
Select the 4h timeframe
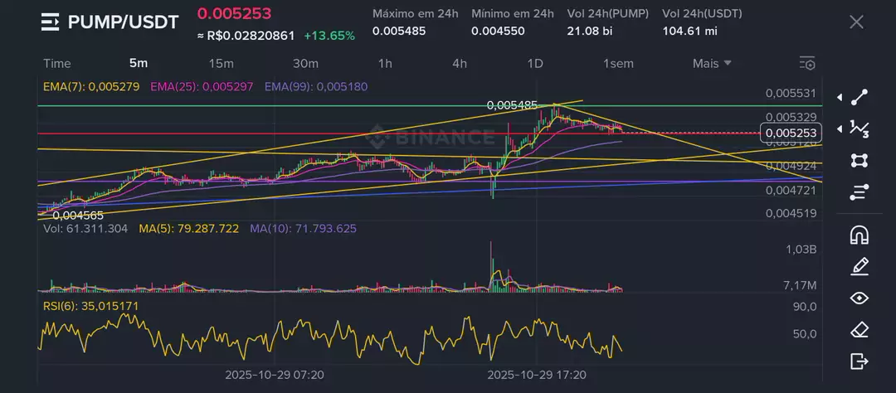tap(460, 63)
